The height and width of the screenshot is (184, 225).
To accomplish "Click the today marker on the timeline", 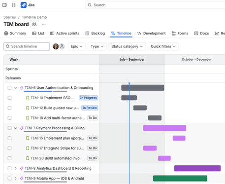I will coord(129,83).
